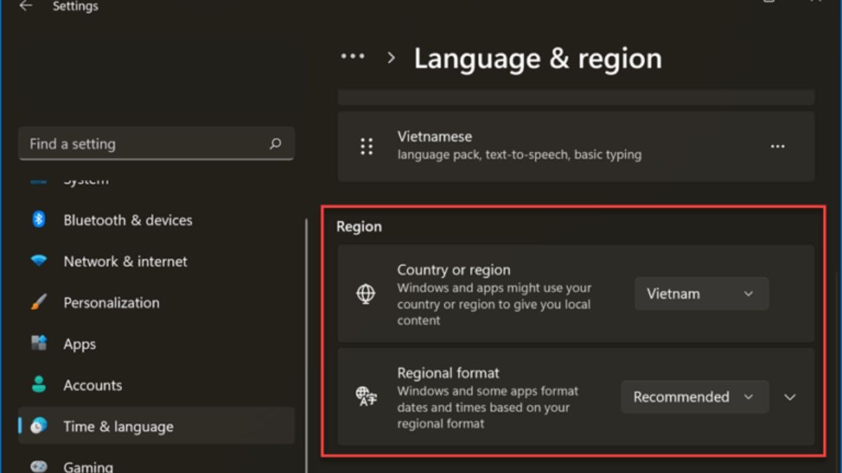The height and width of the screenshot is (473, 842).
Task: Open Accounts settings page
Action: 156,385
